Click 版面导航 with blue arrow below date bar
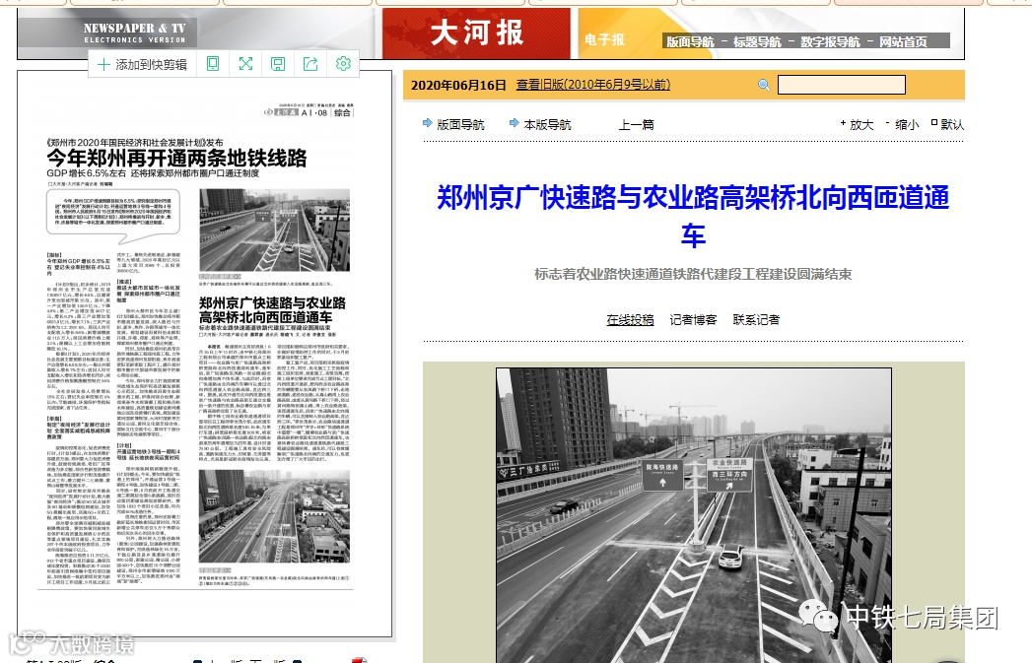 pos(453,124)
